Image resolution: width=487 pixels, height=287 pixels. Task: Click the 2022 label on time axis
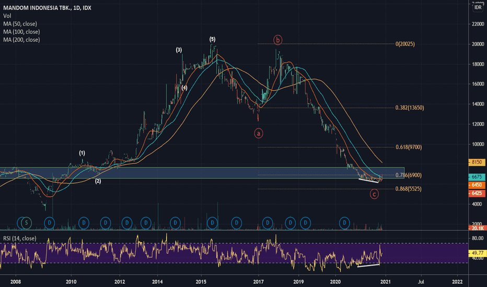457,282
